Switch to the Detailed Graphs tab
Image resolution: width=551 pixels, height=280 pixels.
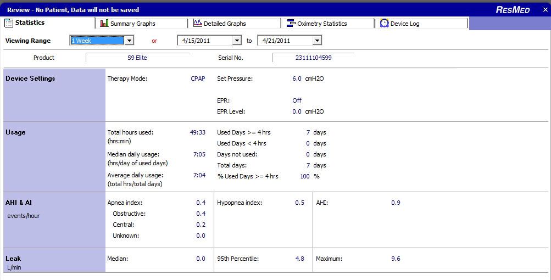235,23
